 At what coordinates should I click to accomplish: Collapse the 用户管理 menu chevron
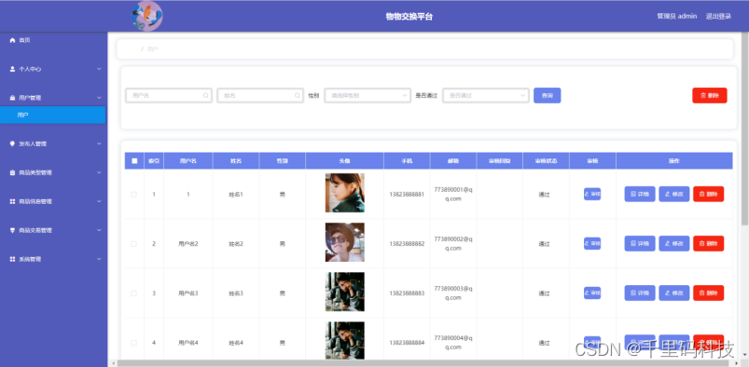point(99,98)
